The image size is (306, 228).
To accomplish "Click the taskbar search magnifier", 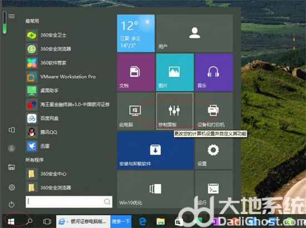I will click(x=29, y=221).
